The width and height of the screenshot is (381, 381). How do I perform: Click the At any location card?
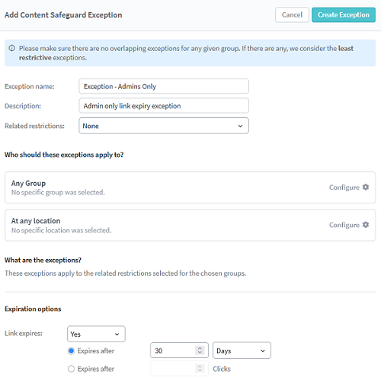[190, 225]
